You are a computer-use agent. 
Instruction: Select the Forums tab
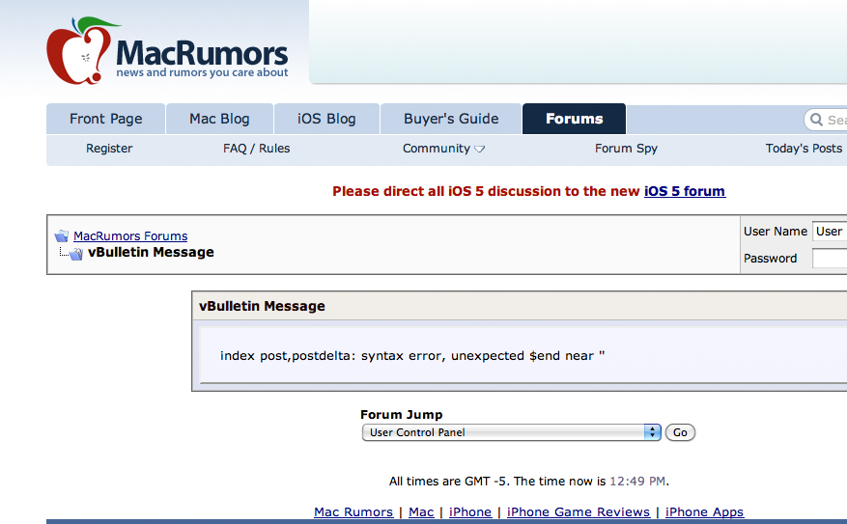pyautogui.click(x=575, y=119)
